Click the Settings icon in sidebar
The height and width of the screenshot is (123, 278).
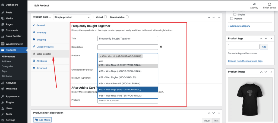[x=3, y=120]
